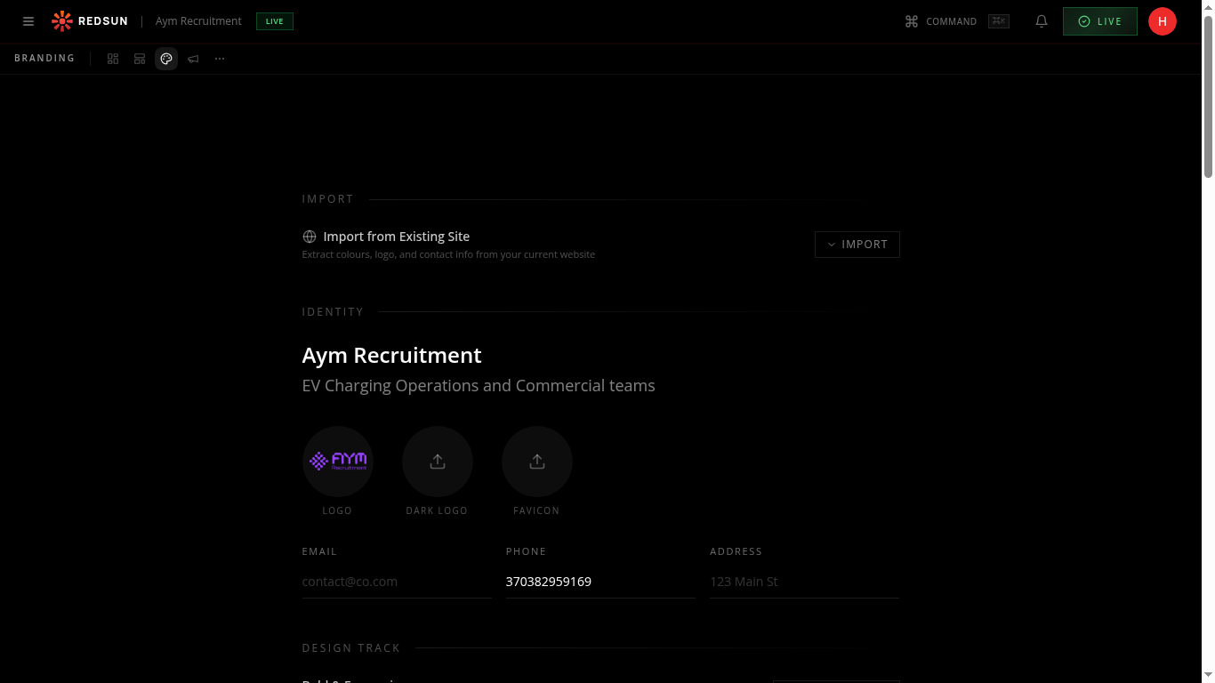This screenshot has height=683, width=1215.
Task: Expand the IMPORT dropdown chevron
Action: tap(832, 244)
